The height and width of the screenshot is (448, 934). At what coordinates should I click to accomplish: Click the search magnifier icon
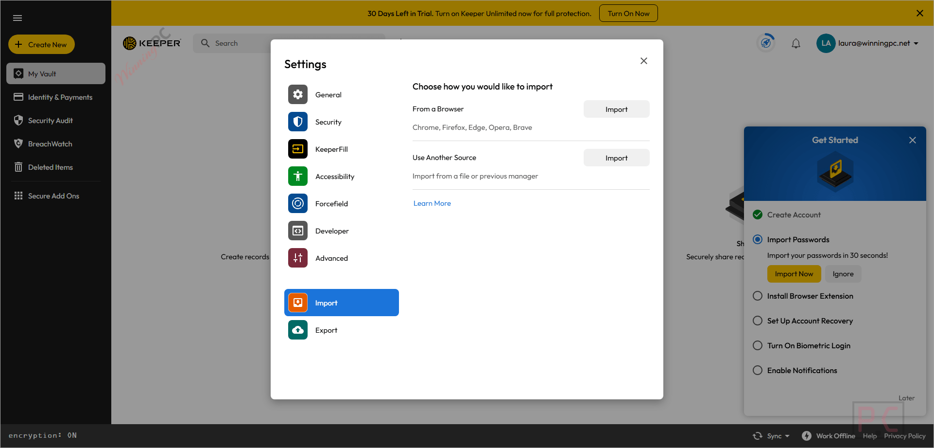(206, 43)
